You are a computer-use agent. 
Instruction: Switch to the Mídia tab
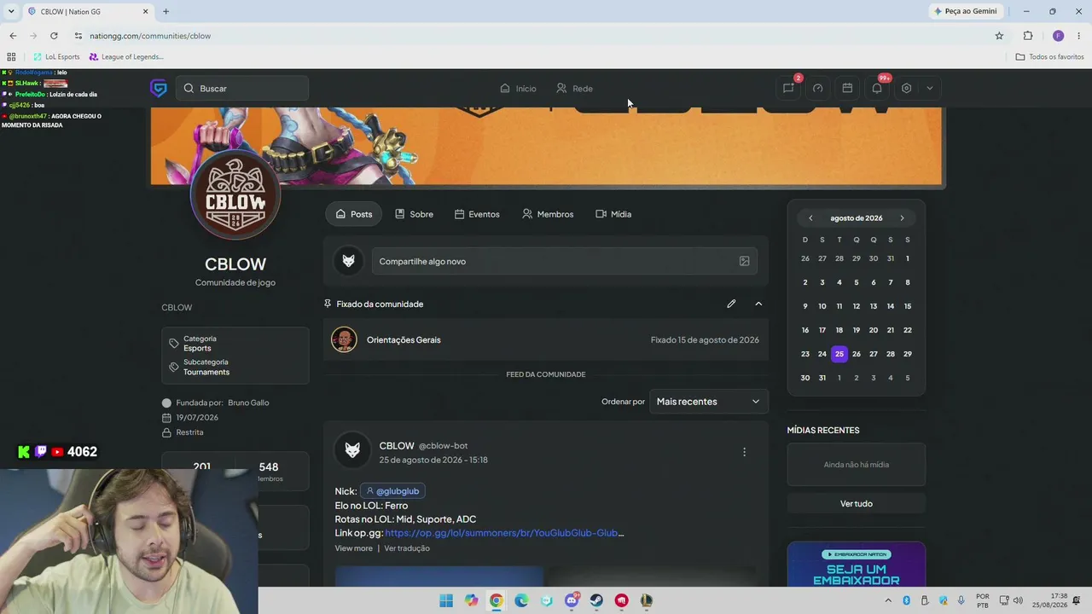click(613, 214)
